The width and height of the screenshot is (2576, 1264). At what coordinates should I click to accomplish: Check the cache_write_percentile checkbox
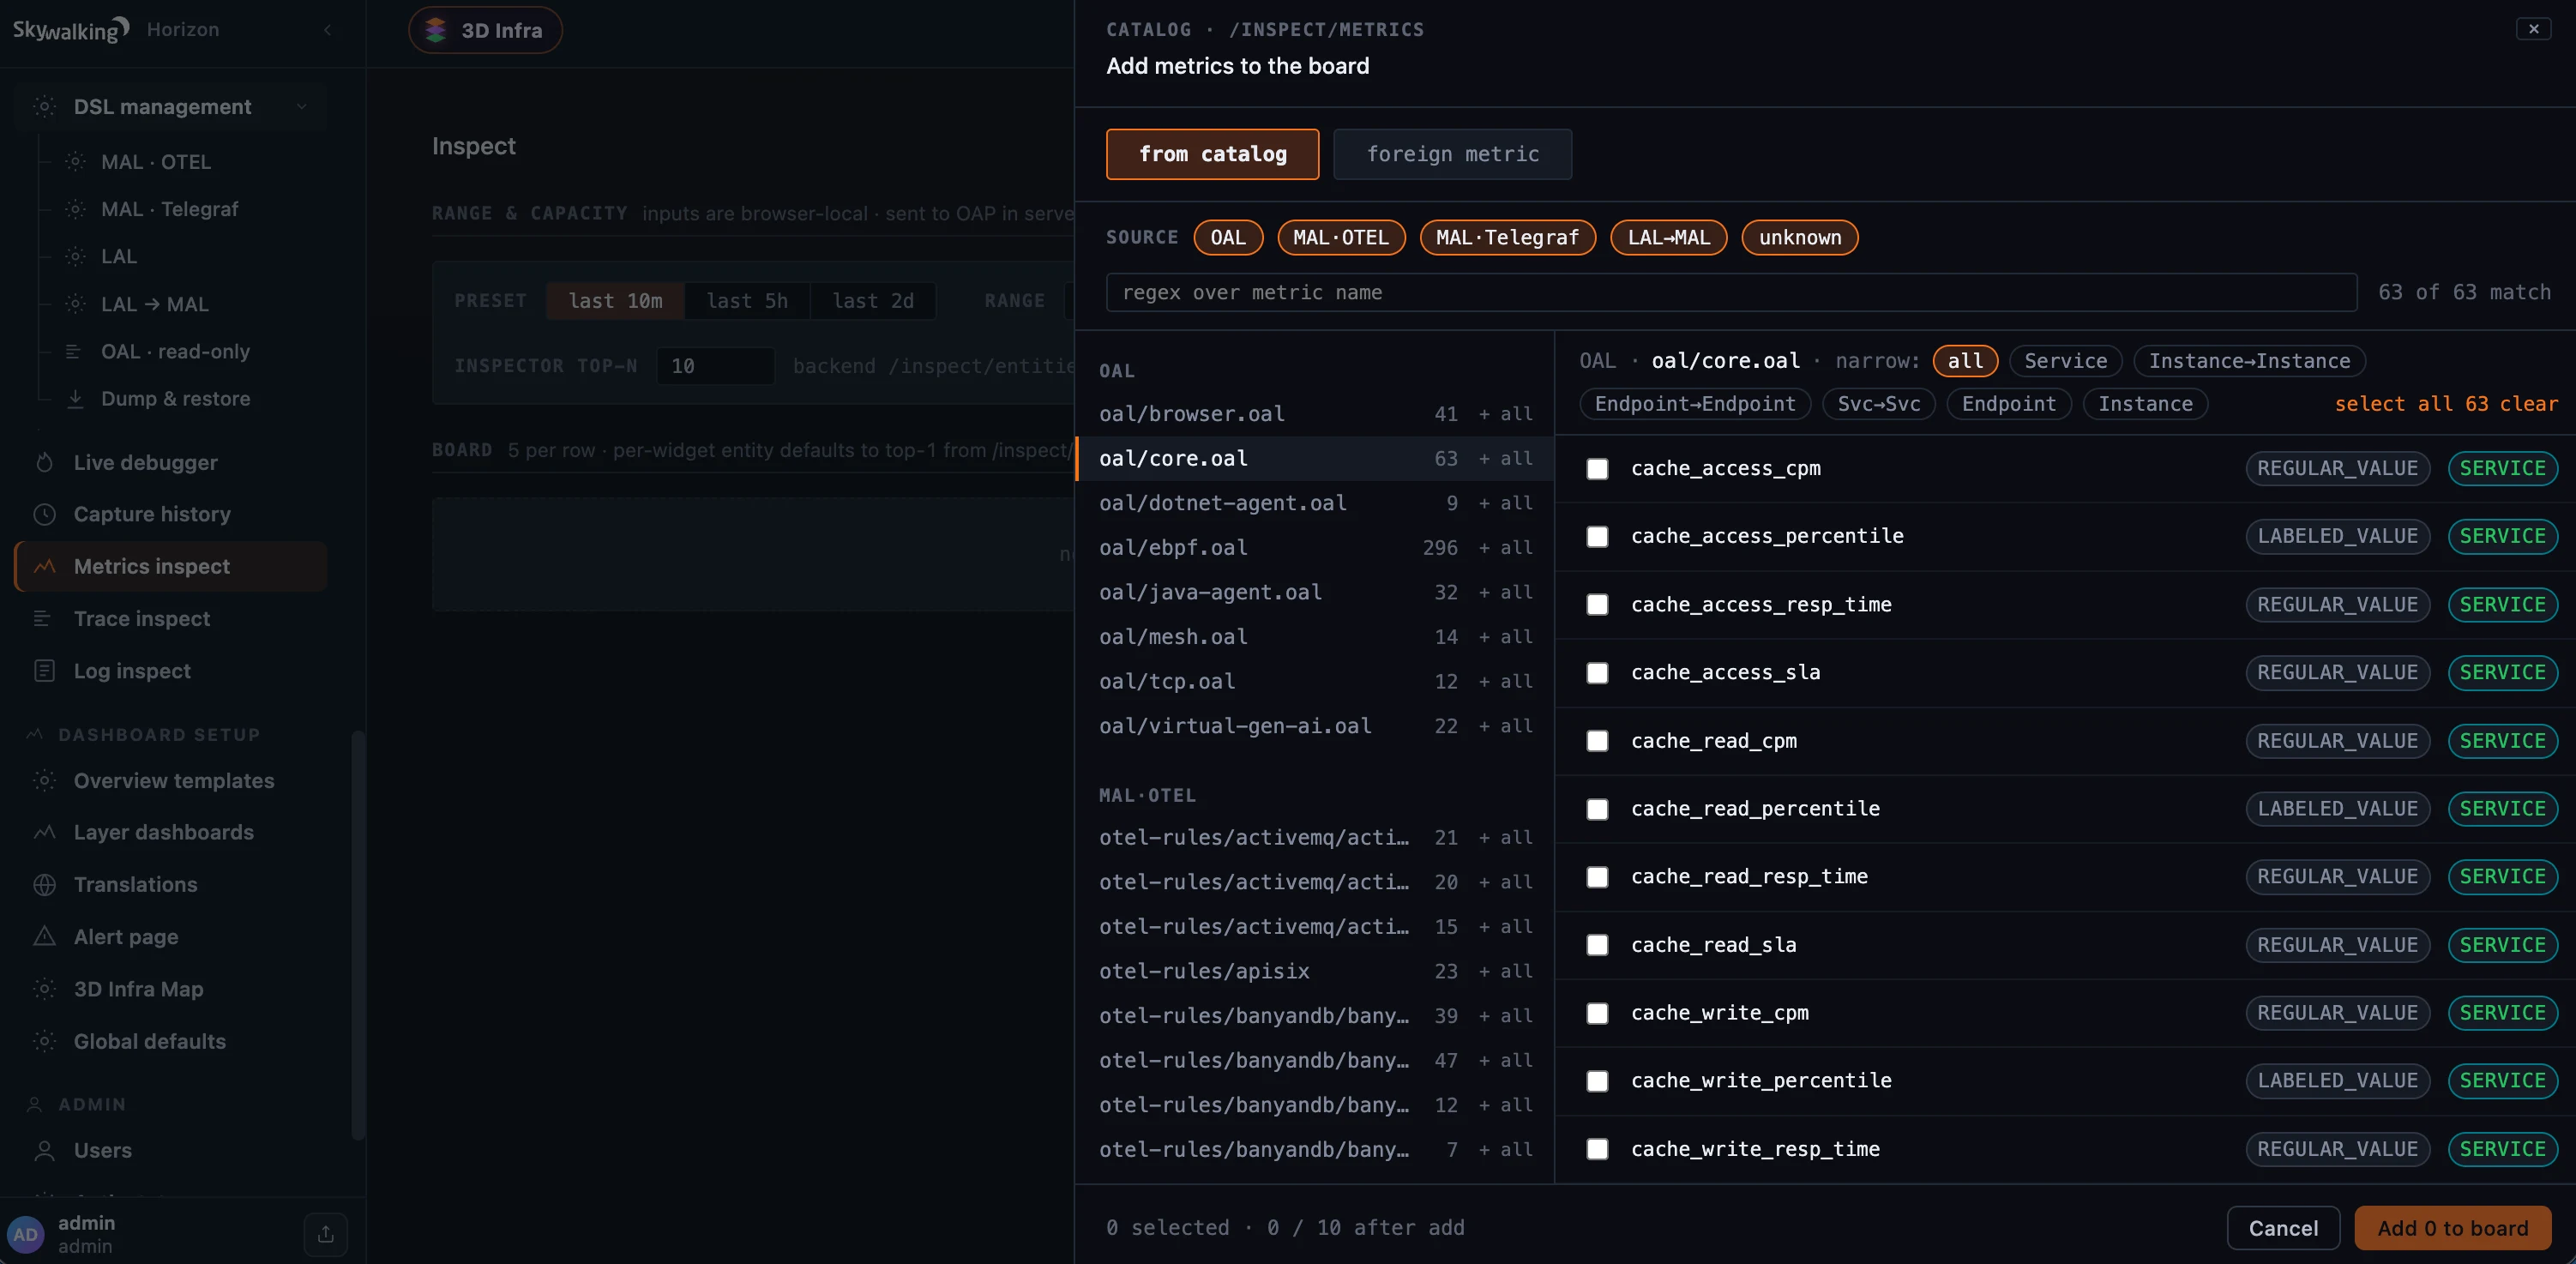(1597, 1081)
